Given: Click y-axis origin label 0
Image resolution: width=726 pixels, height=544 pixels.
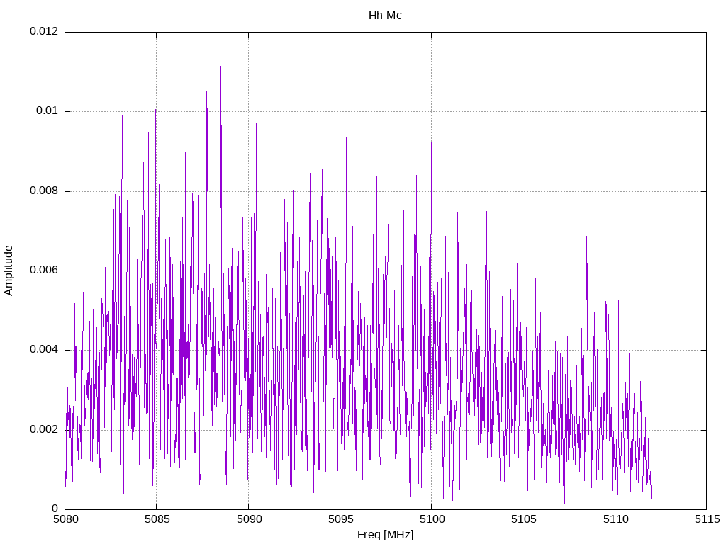Looking at the screenshot, I should click(55, 509).
